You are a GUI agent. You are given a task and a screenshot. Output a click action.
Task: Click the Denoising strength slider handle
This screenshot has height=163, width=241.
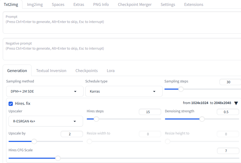[x=202, y=119]
